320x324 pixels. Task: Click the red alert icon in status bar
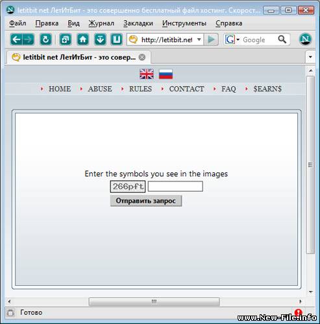(x=298, y=312)
